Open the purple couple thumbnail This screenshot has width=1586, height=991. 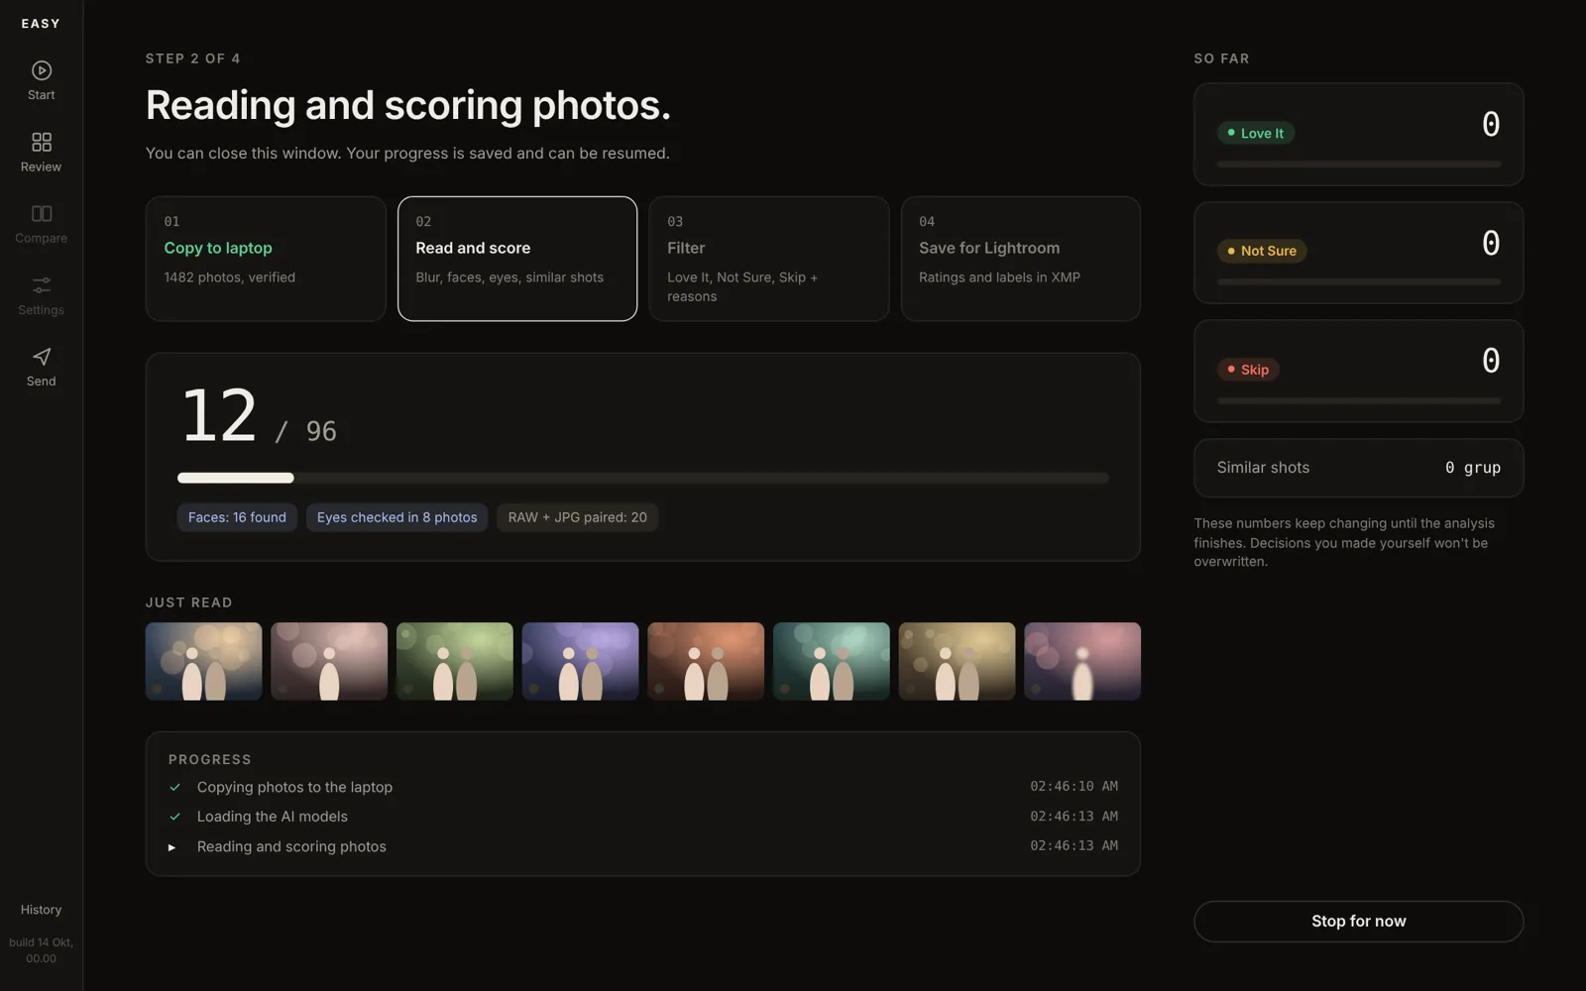(x=580, y=661)
